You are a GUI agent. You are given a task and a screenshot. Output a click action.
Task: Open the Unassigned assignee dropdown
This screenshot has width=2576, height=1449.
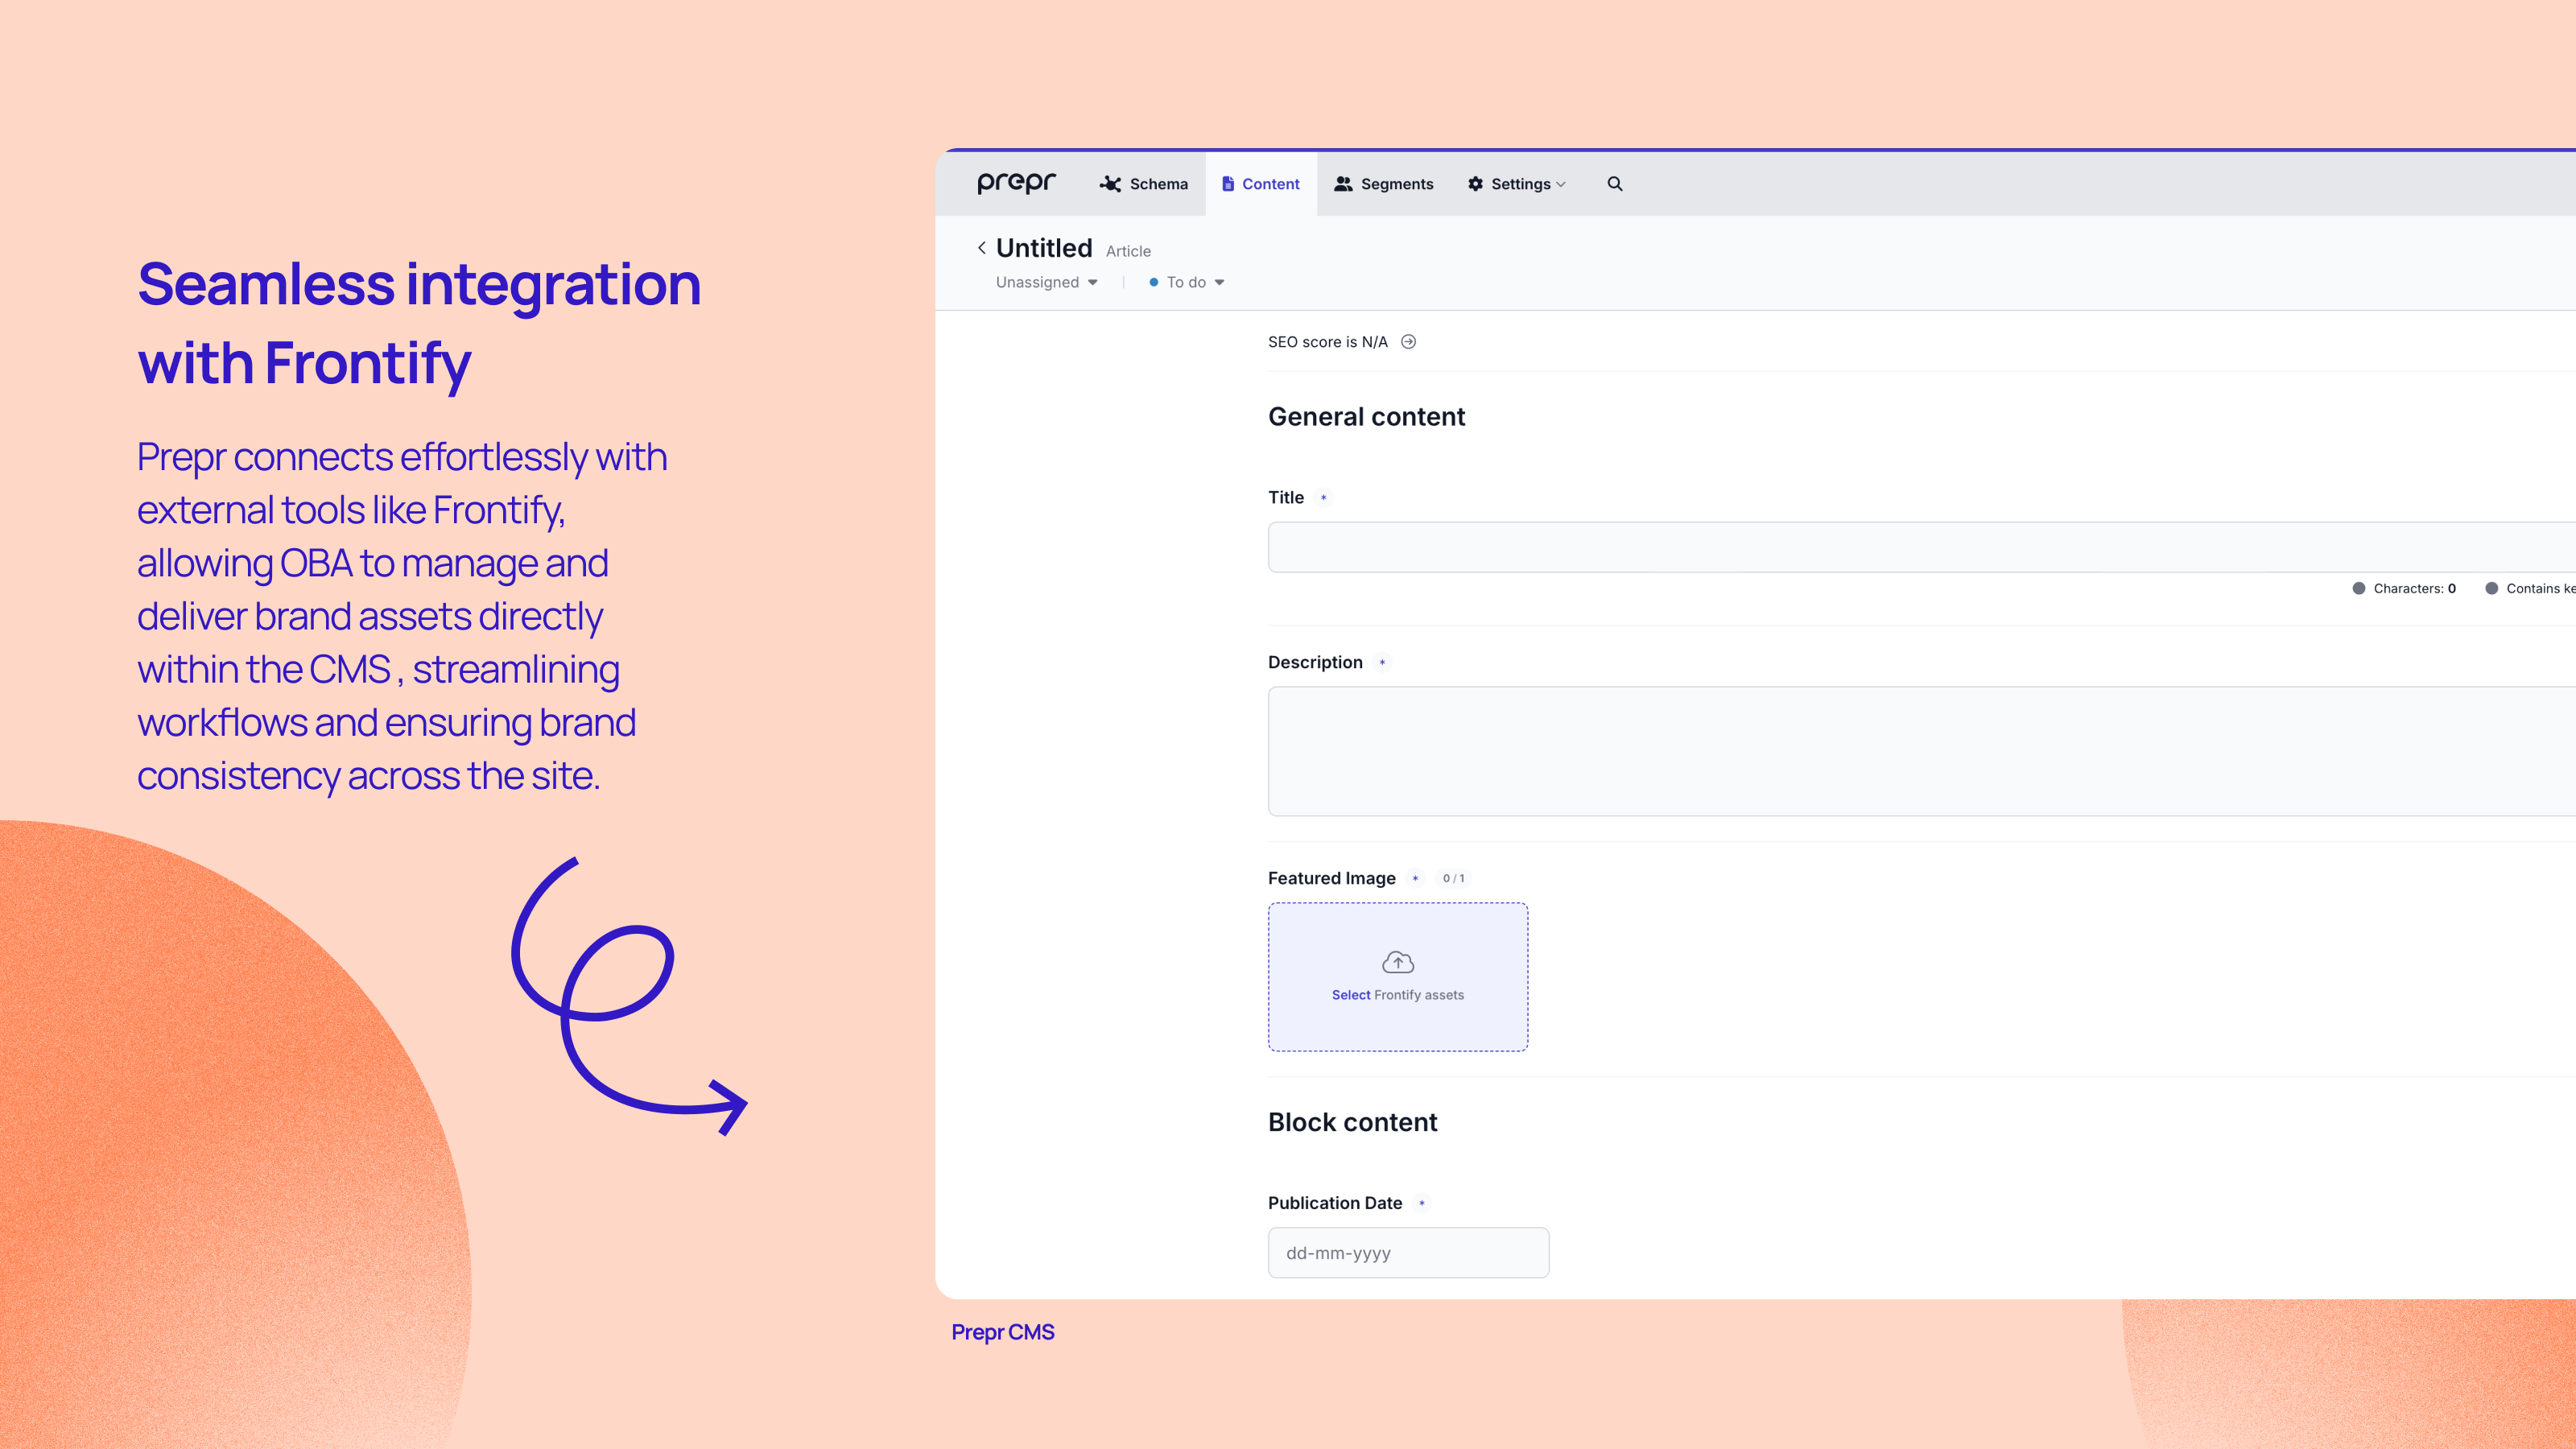click(1047, 283)
